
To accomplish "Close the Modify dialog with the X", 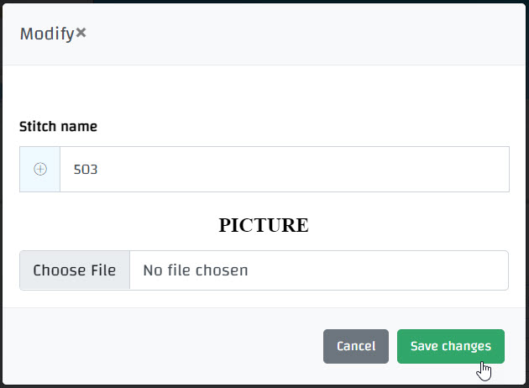I will (x=81, y=34).
